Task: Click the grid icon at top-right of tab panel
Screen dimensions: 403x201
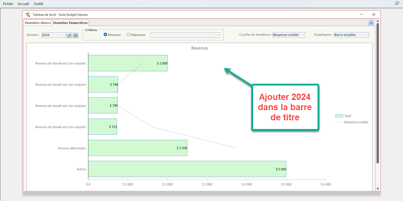Action: pos(371,22)
